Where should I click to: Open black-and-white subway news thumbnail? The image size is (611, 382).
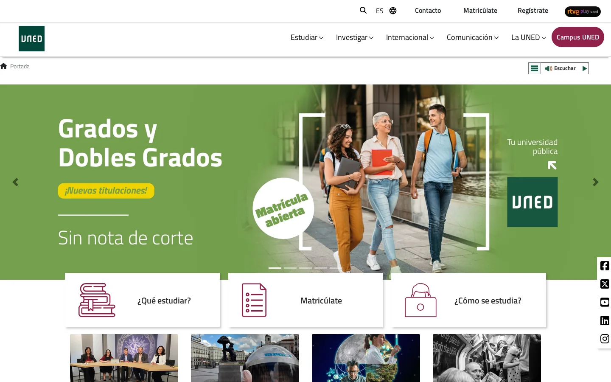click(x=487, y=358)
